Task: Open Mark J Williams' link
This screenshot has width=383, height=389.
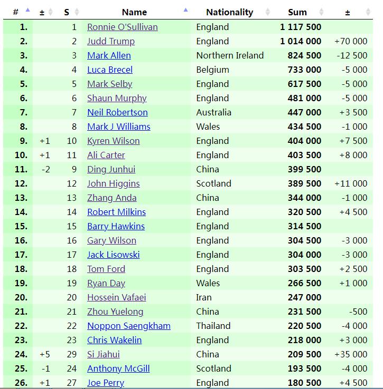Action: (118, 127)
